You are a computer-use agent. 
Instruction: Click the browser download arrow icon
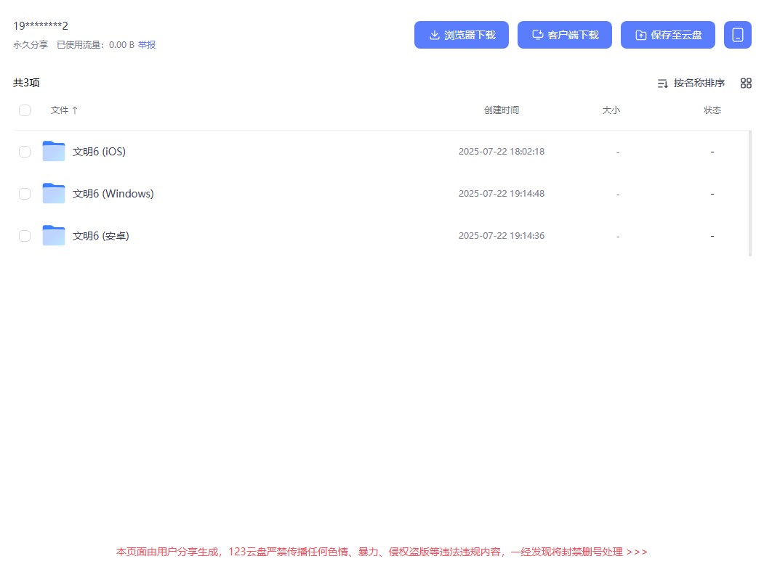click(x=434, y=34)
